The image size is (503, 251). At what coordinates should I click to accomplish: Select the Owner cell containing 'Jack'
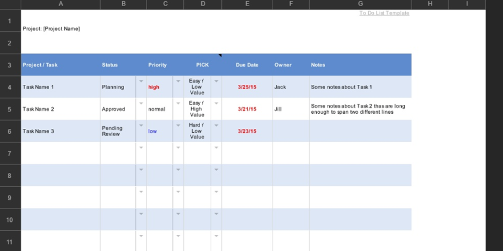pyautogui.click(x=291, y=87)
